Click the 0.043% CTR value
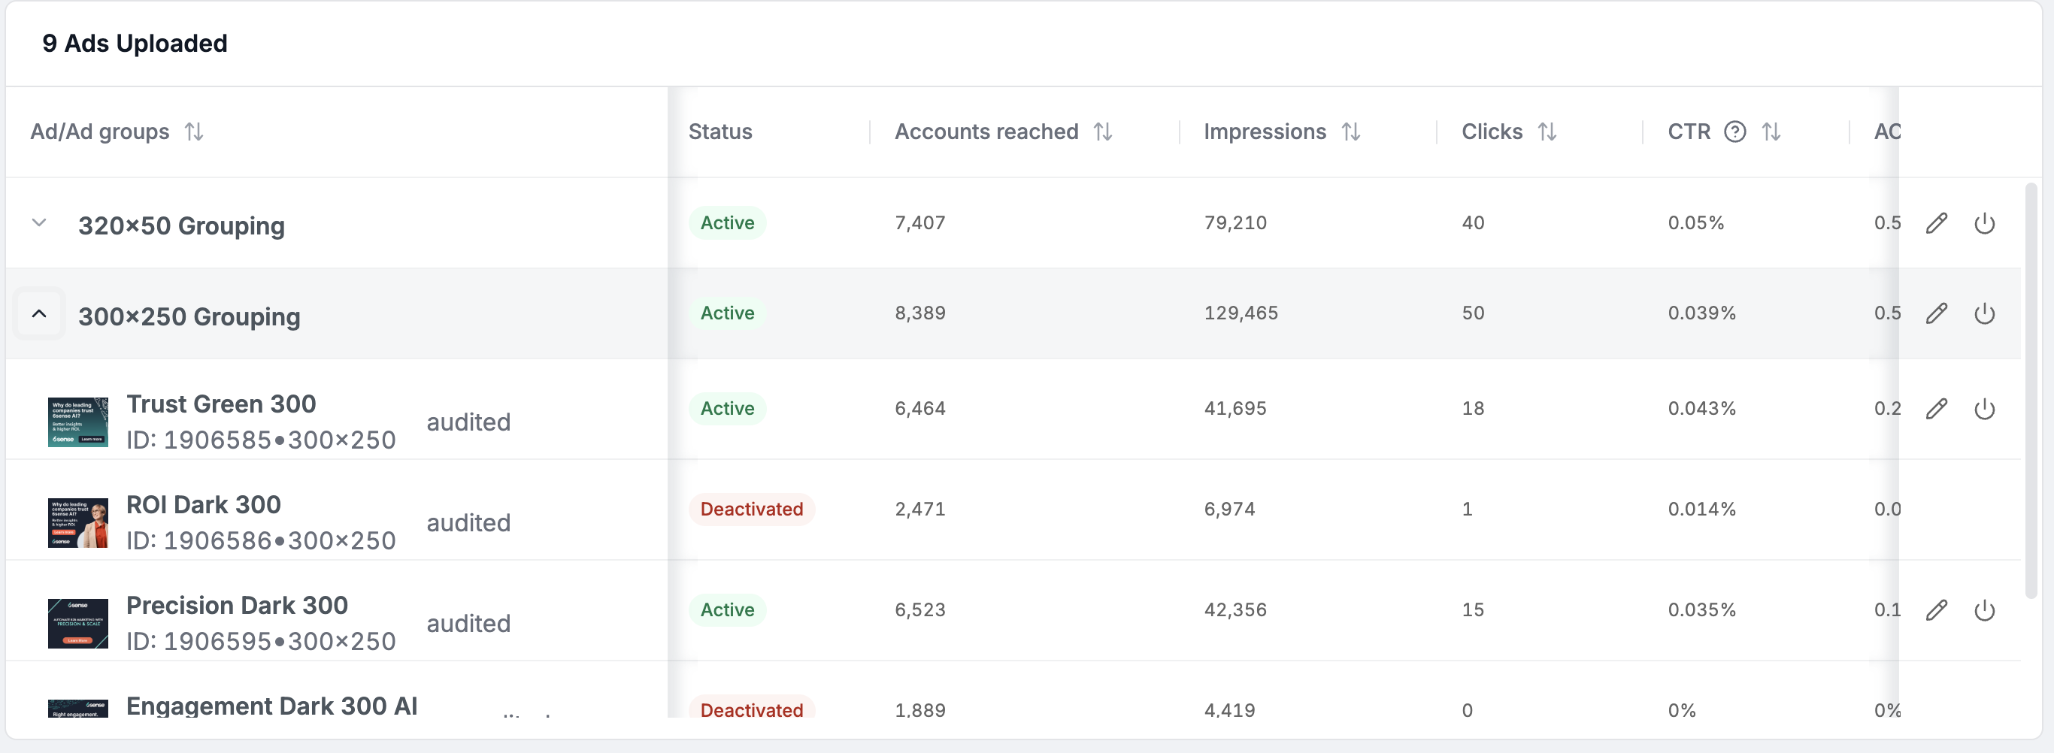 (x=1701, y=409)
